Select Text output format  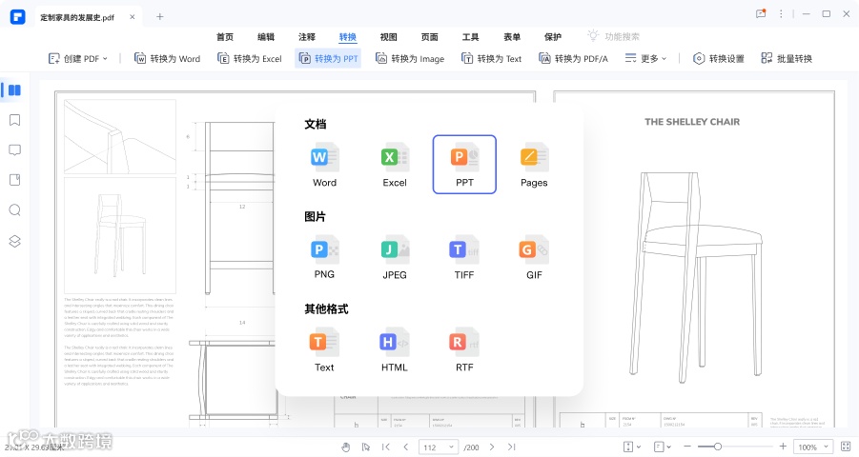(324, 349)
